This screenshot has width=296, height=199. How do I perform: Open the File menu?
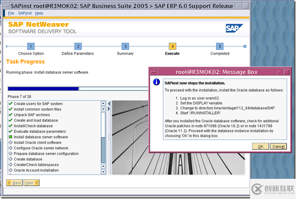click(x=11, y=13)
